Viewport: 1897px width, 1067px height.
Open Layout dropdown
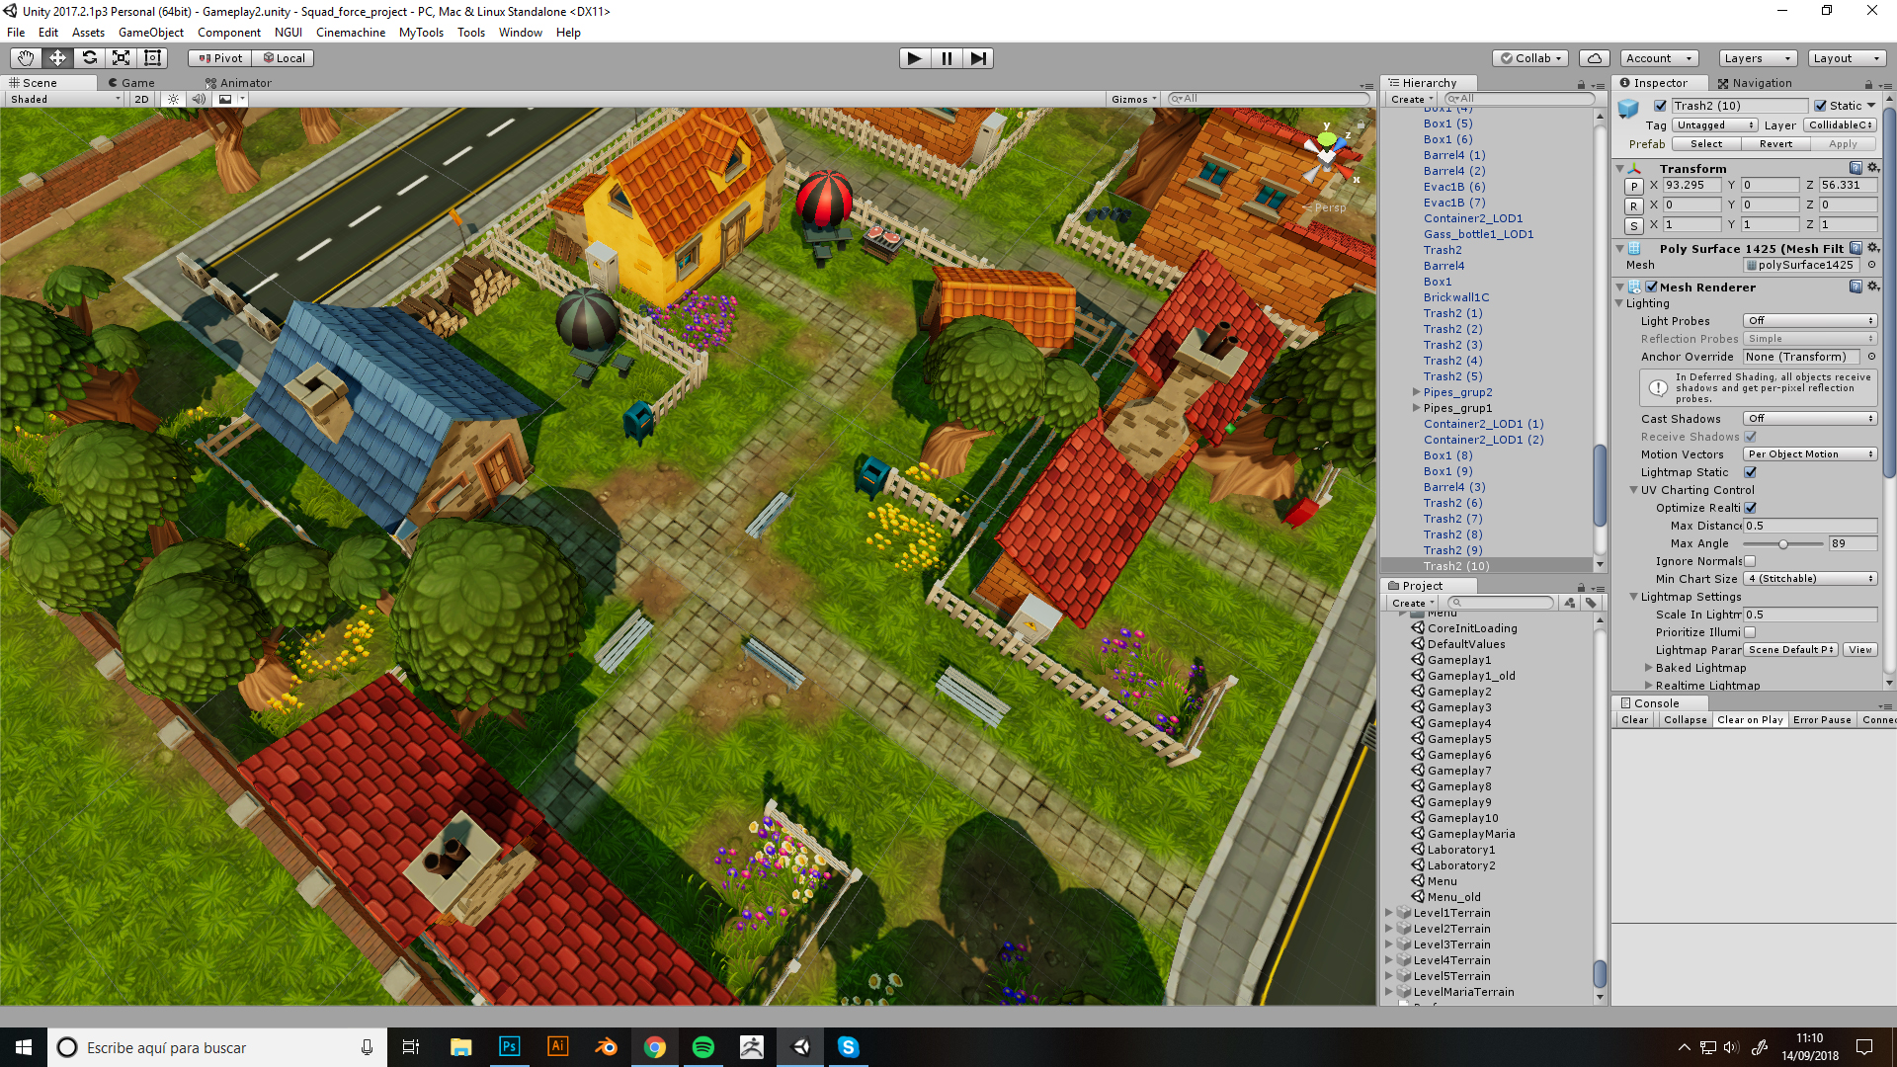click(x=1847, y=58)
